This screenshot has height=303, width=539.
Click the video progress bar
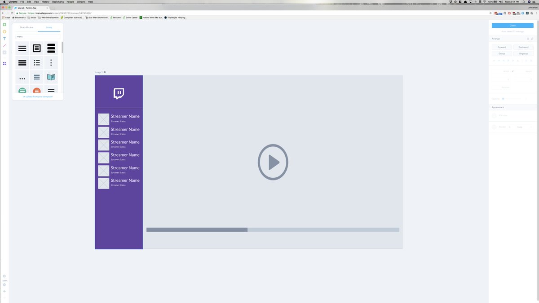(x=273, y=230)
